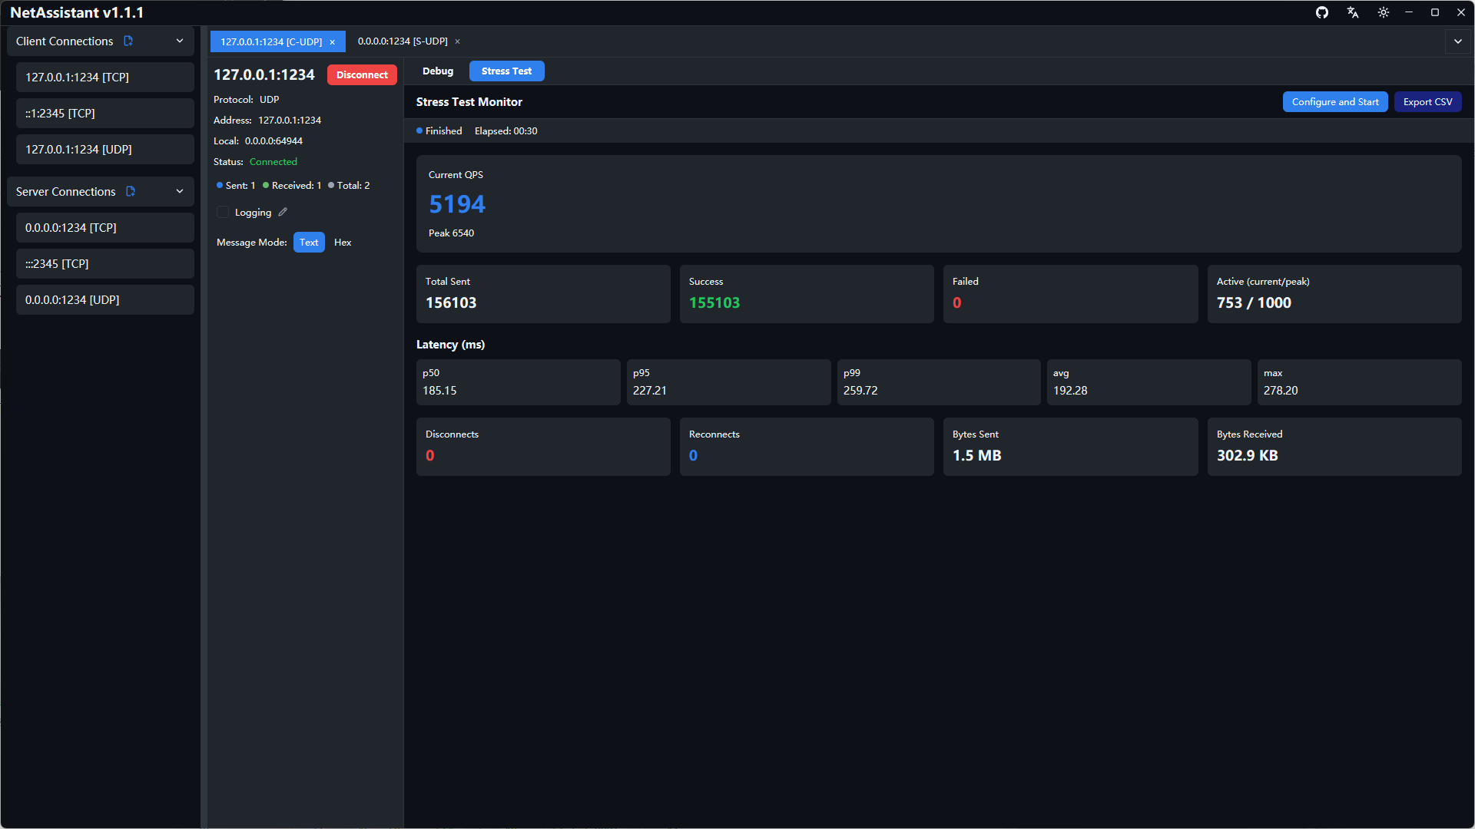1475x829 pixels.
Task: Select the Stress Test tab
Action: [x=506, y=71]
